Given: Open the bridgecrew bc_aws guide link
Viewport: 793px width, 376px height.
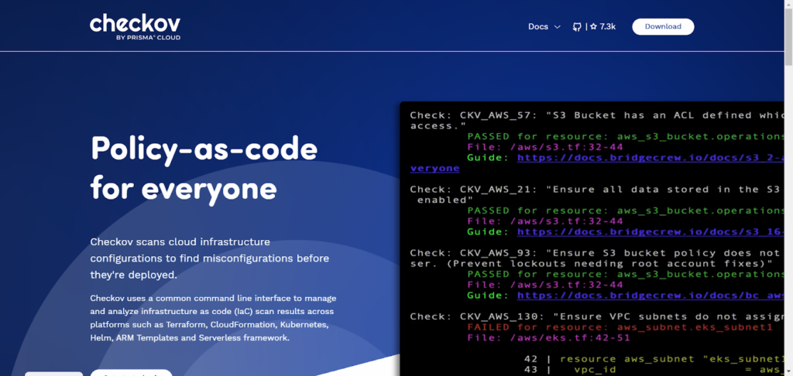Looking at the screenshot, I should pyautogui.click(x=651, y=295).
